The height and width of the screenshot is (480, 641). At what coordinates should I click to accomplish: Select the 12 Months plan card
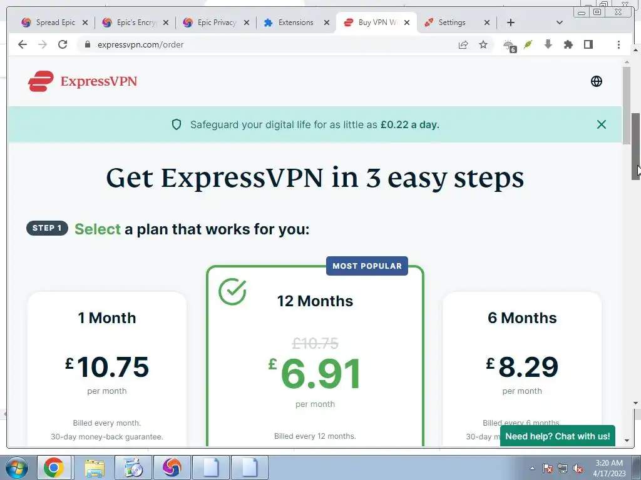pyautogui.click(x=315, y=356)
